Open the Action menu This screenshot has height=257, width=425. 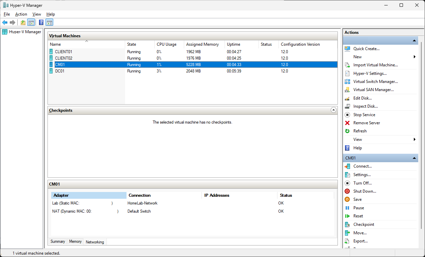[x=21, y=14]
